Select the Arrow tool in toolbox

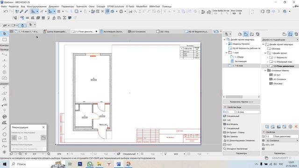coord(4,34)
